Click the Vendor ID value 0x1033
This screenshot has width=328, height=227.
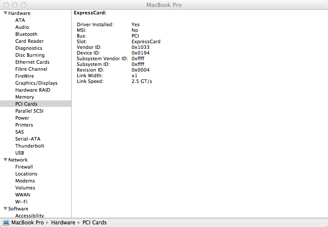[141, 47]
